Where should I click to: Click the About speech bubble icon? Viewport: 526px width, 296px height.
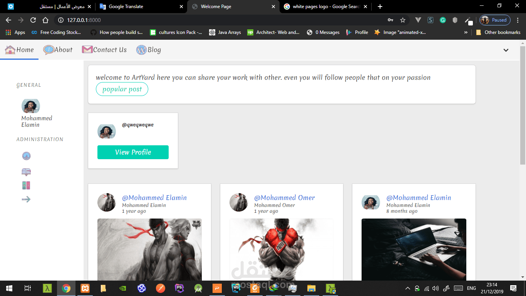click(x=49, y=50)
